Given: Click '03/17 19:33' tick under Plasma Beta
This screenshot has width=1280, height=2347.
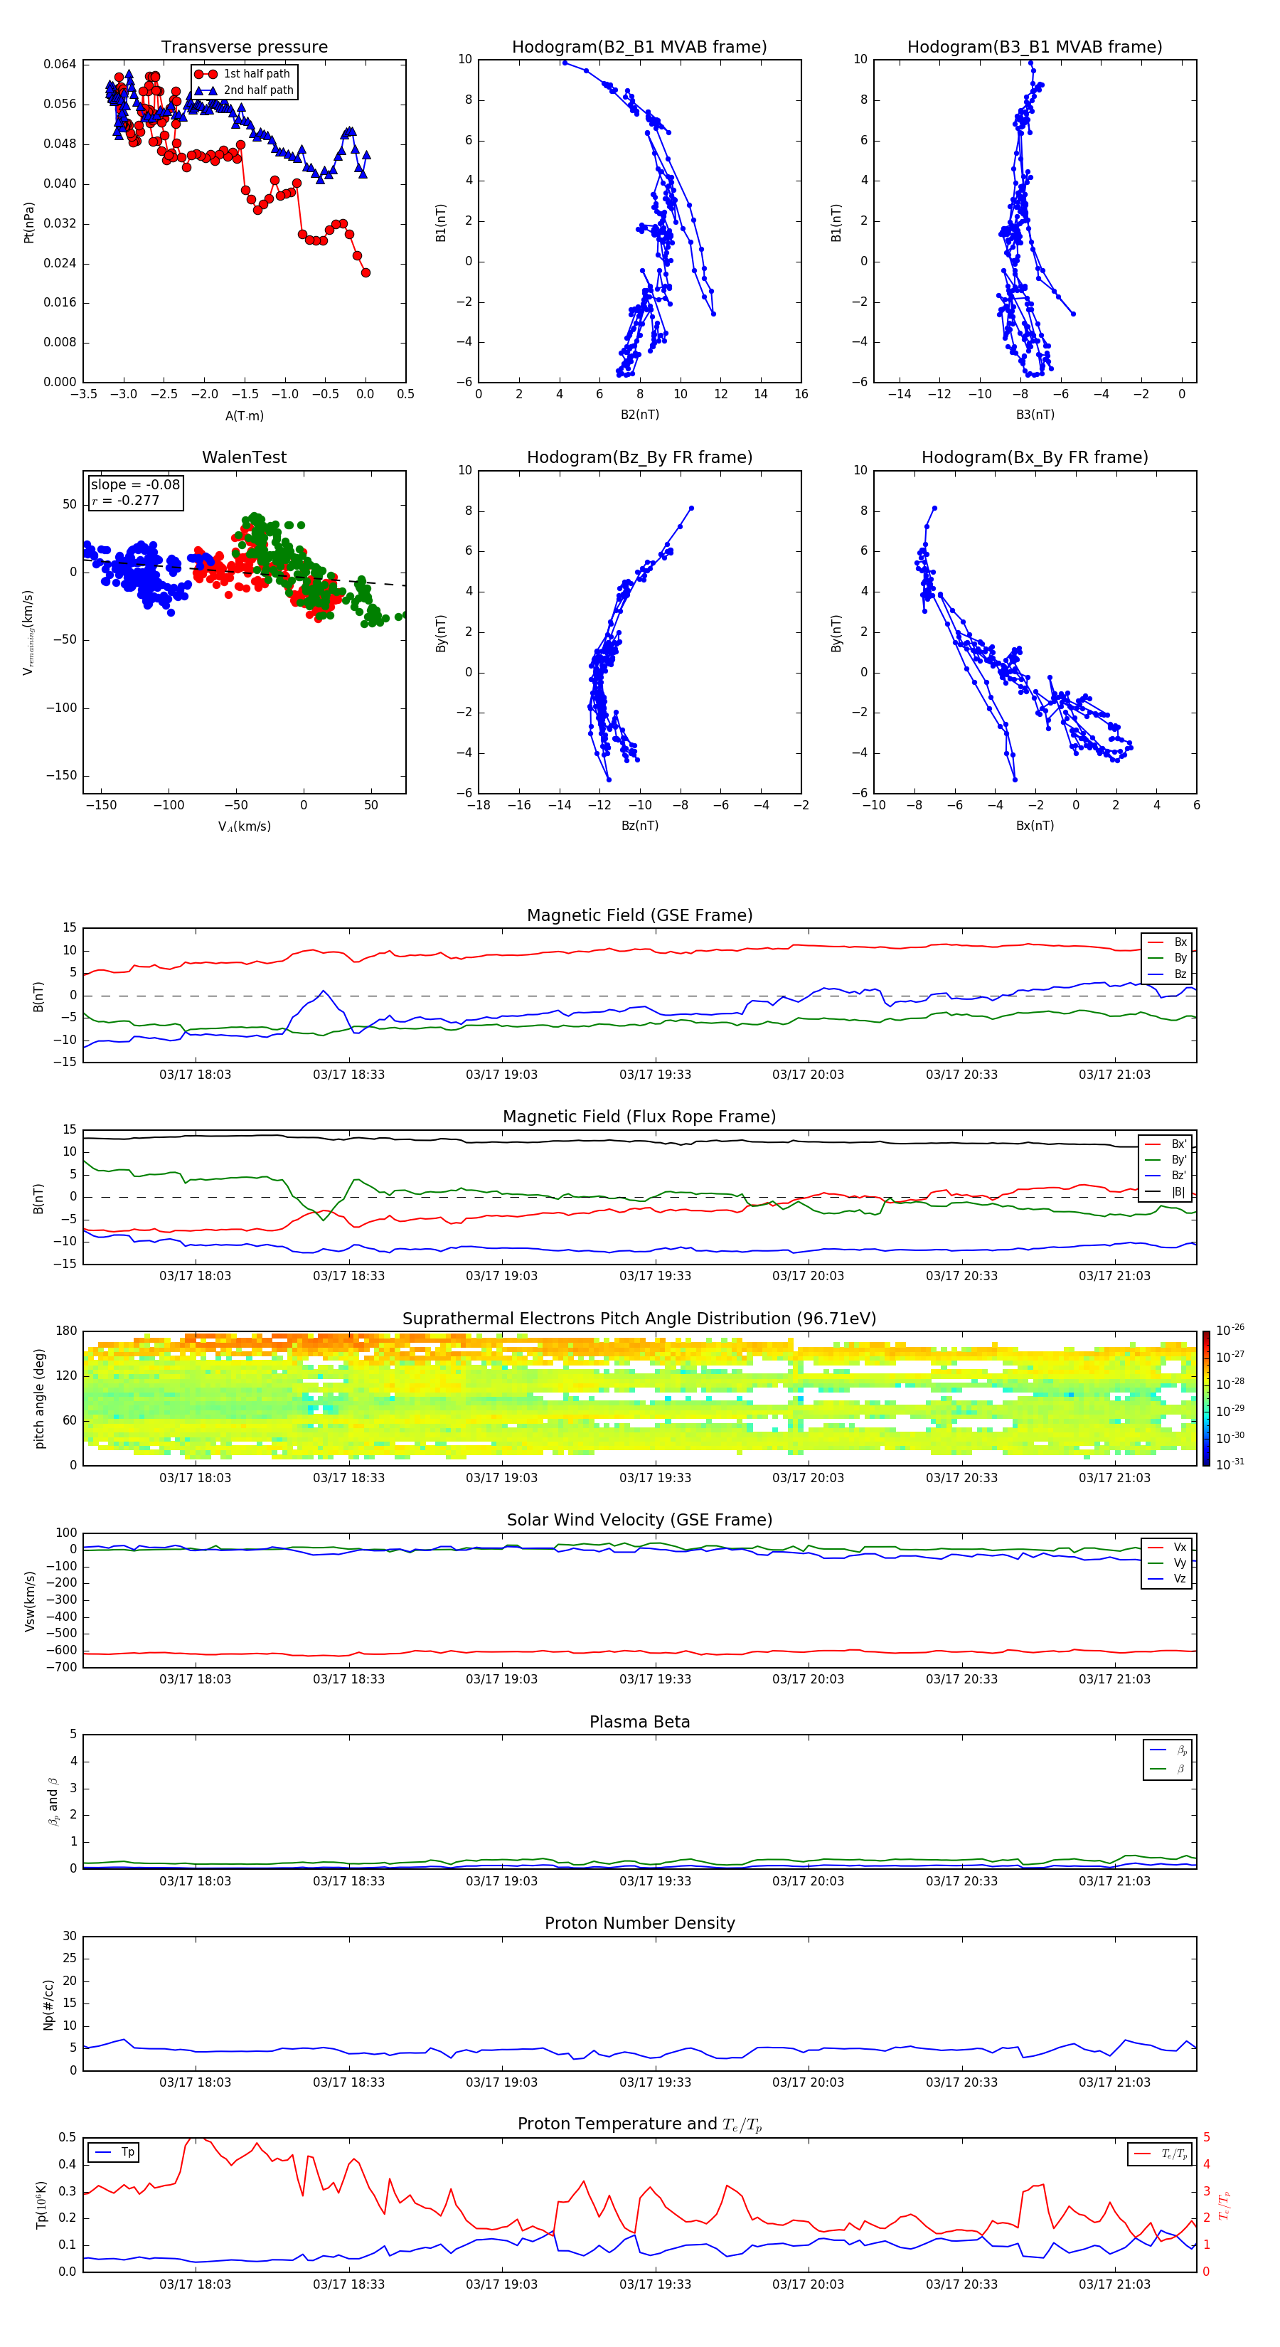Looking at the screenshot, I should pos(655,1880).
